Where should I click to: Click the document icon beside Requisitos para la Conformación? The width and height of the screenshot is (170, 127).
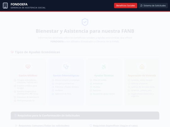click(x=15, y=115)
